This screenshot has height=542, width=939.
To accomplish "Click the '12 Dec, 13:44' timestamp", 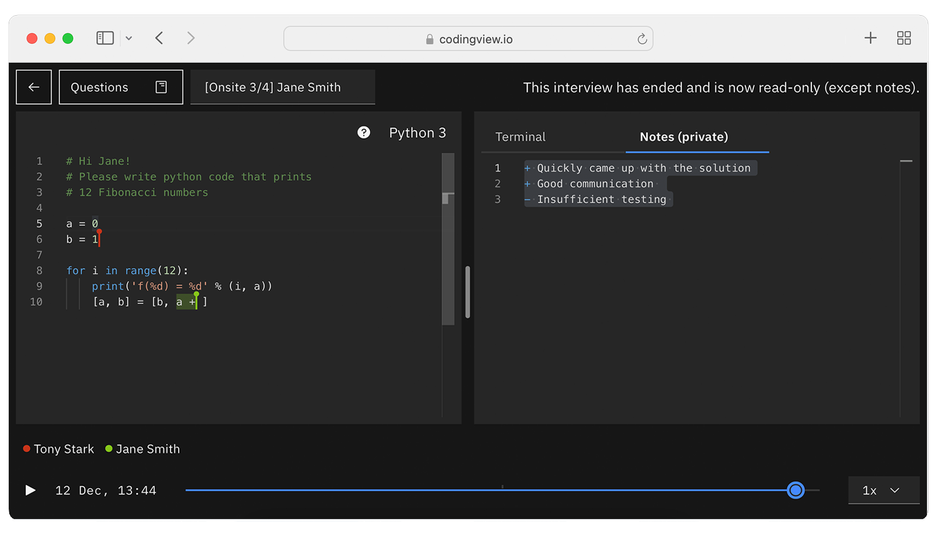I will (106, 491).
